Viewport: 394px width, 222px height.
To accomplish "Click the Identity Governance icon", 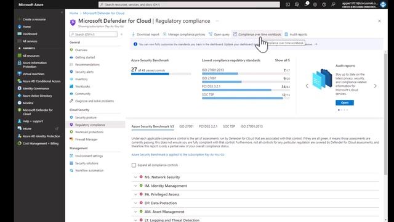I will [x=19, y=88].
